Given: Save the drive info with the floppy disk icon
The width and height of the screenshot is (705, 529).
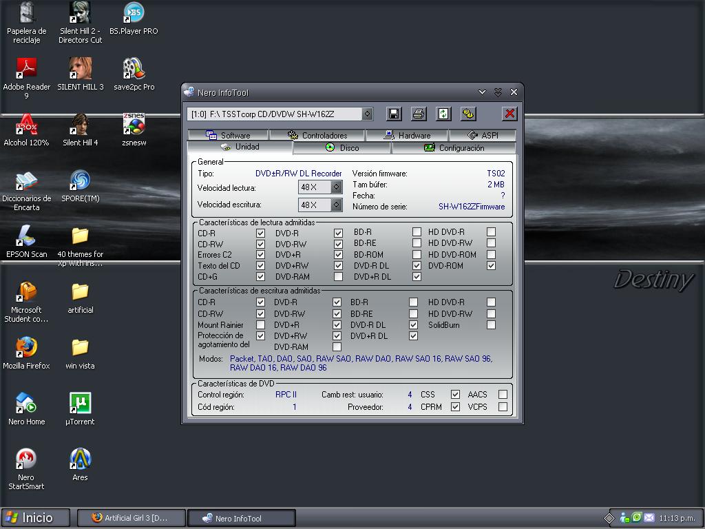Looking at the screenshot, I should pos(394,114).
